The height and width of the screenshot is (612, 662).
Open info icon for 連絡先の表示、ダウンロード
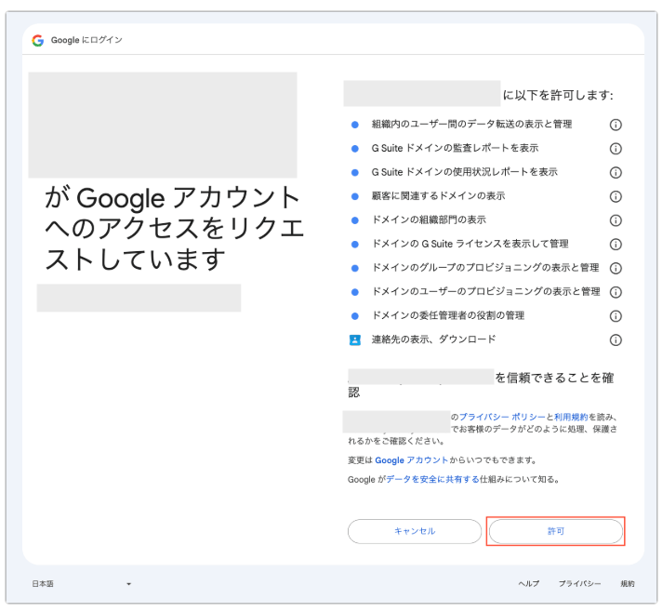click(x=616, y=340)
